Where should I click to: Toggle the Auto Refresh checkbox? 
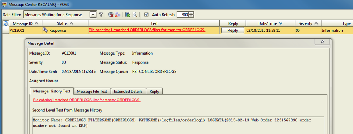[147, 15]
